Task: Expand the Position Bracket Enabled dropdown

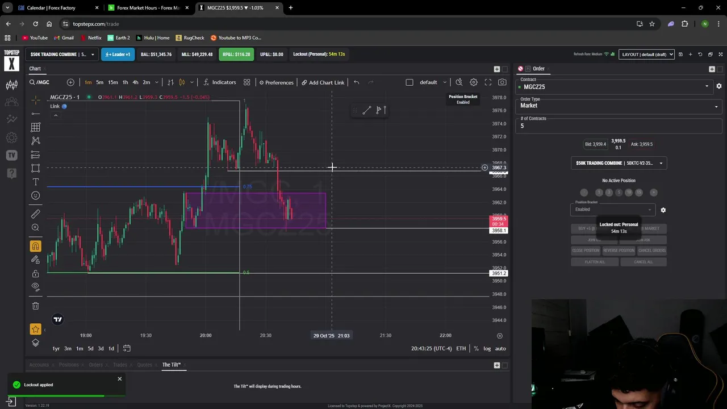Action: click(613, 209)
